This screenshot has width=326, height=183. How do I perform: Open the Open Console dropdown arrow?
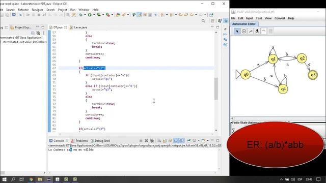click(x=208, y=141)
